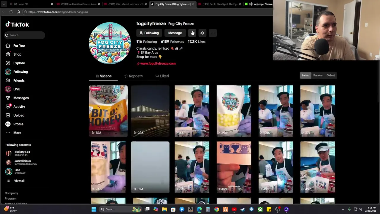Viewport: 380px width, 214px height.
Task: Click the browser reload button
Action: [x=11, y=12]
